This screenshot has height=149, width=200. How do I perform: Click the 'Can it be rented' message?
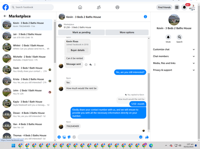tap(74, 58)
